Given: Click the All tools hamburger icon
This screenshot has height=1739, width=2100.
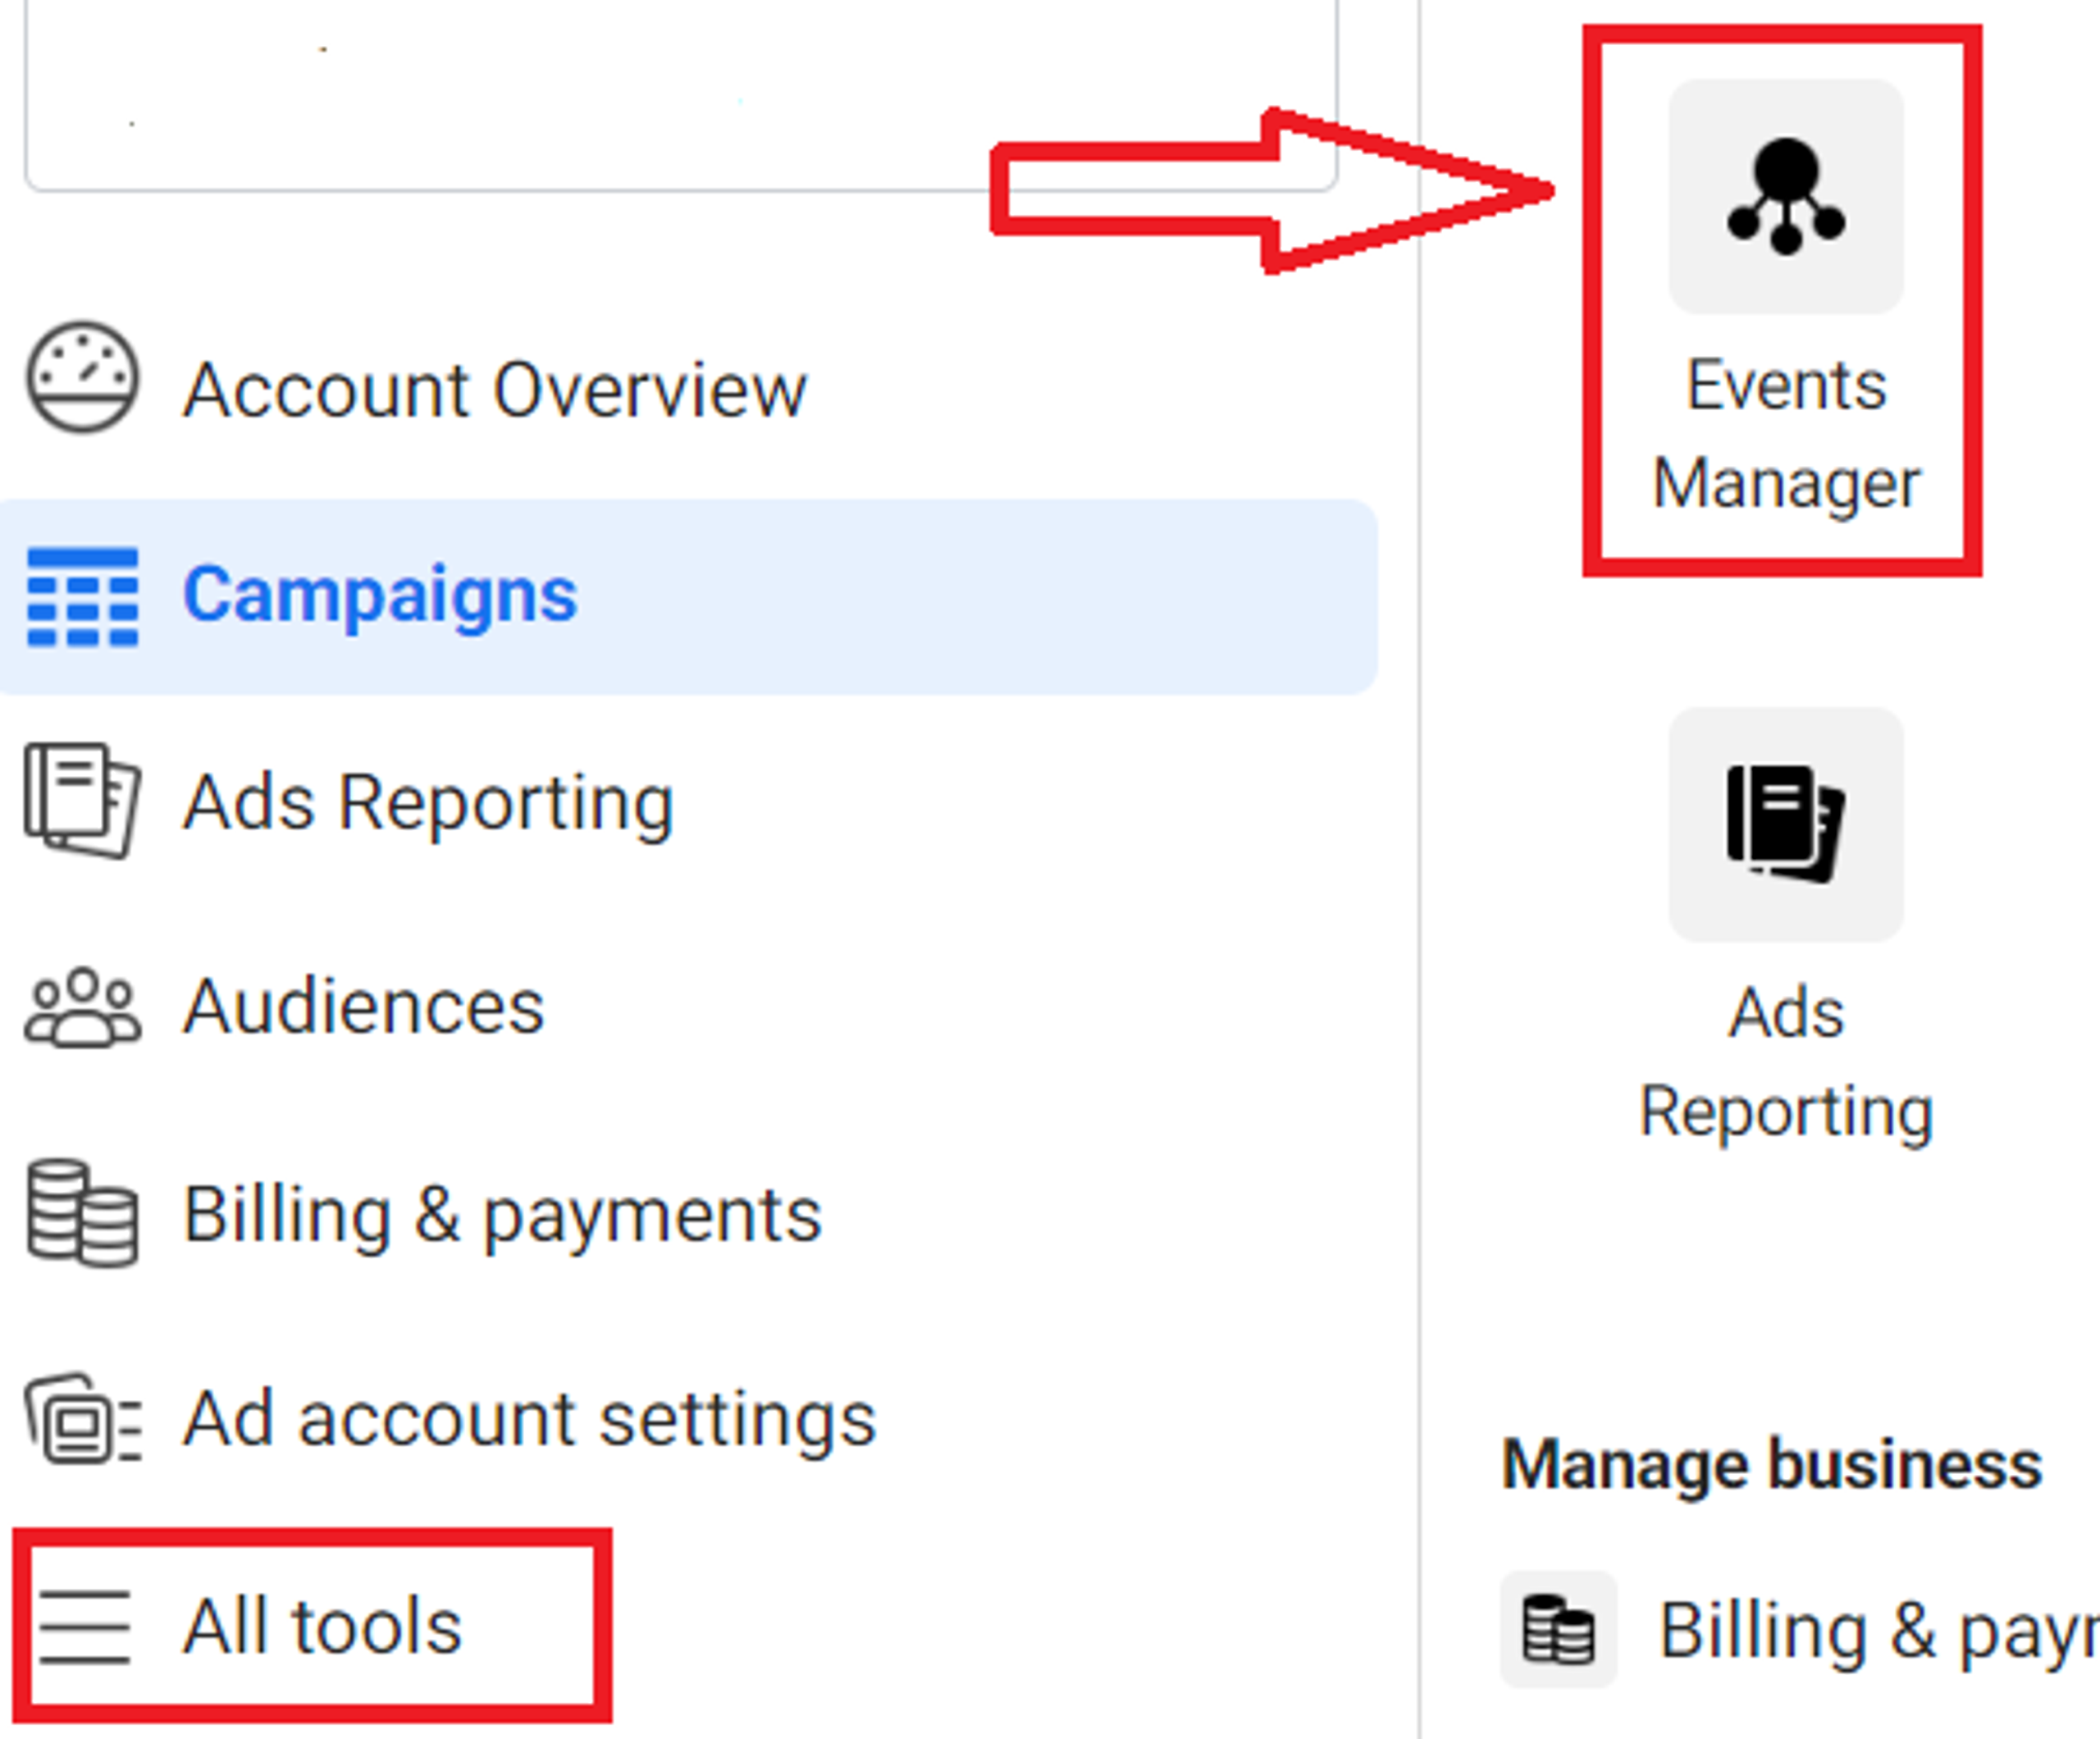Looking at the screenshot, I should (x=84, y=1627).
